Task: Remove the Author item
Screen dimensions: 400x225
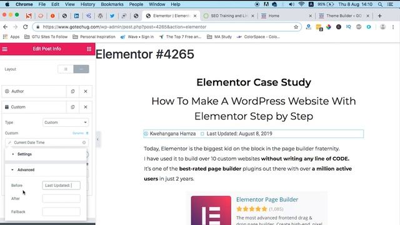Action: 86,91
